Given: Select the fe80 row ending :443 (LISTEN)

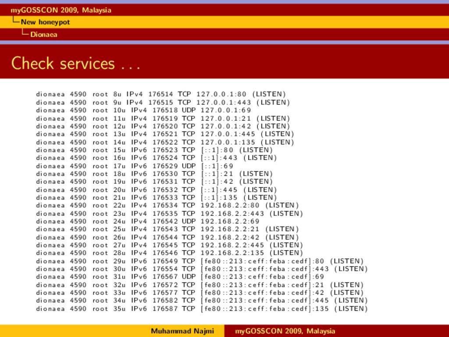Looking at the screenshot, I should tap(202, 269).
